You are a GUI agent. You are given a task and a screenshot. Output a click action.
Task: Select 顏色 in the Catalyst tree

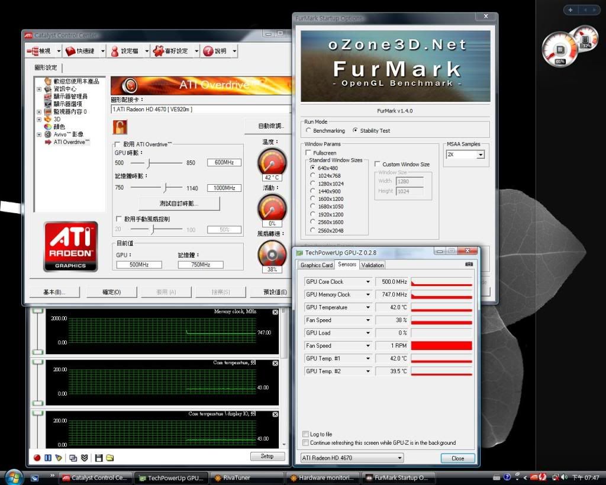59,127
